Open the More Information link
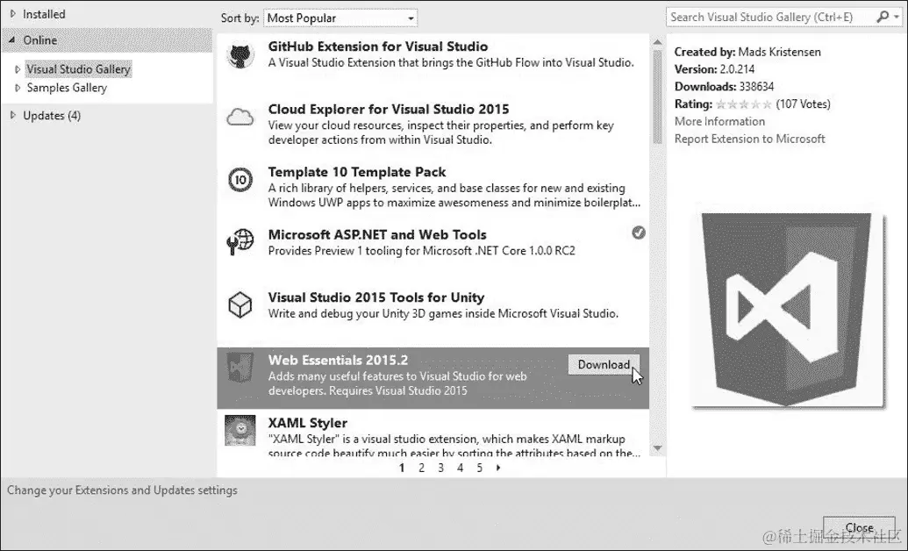The height and width of the screenshot is (551, 908). click(719, 121)
